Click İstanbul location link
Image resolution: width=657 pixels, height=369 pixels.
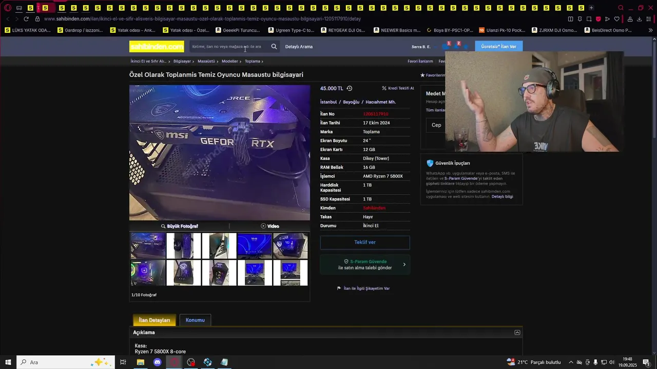(x=328, y=102)
